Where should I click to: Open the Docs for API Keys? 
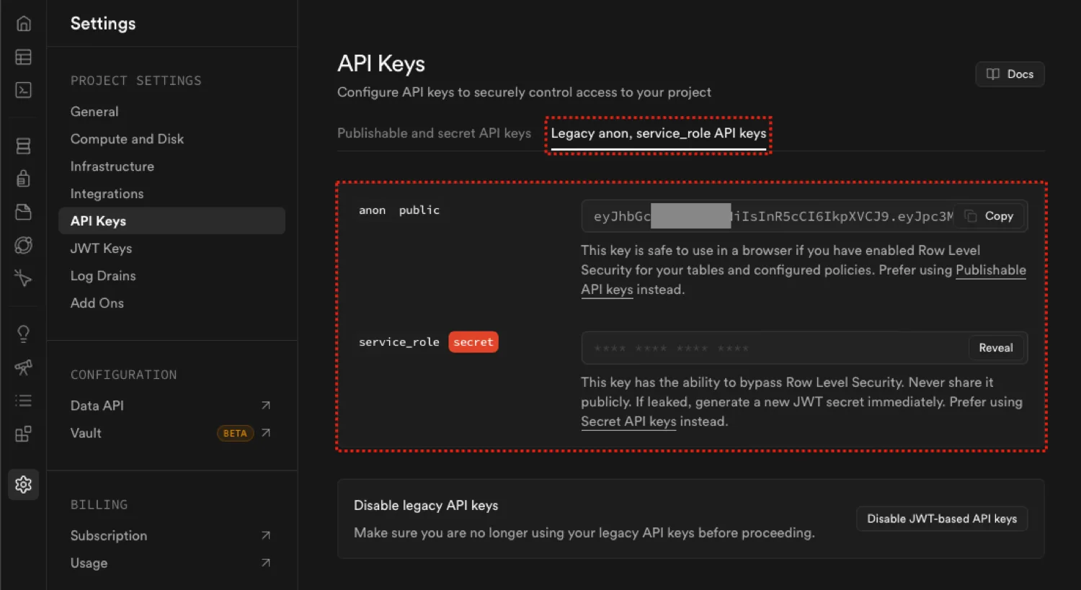[1009, 73]
